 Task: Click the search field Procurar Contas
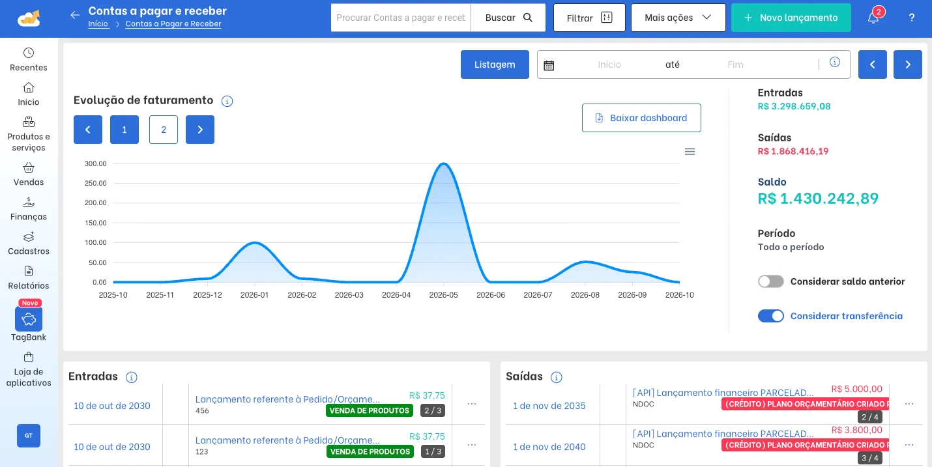point(401,18)
